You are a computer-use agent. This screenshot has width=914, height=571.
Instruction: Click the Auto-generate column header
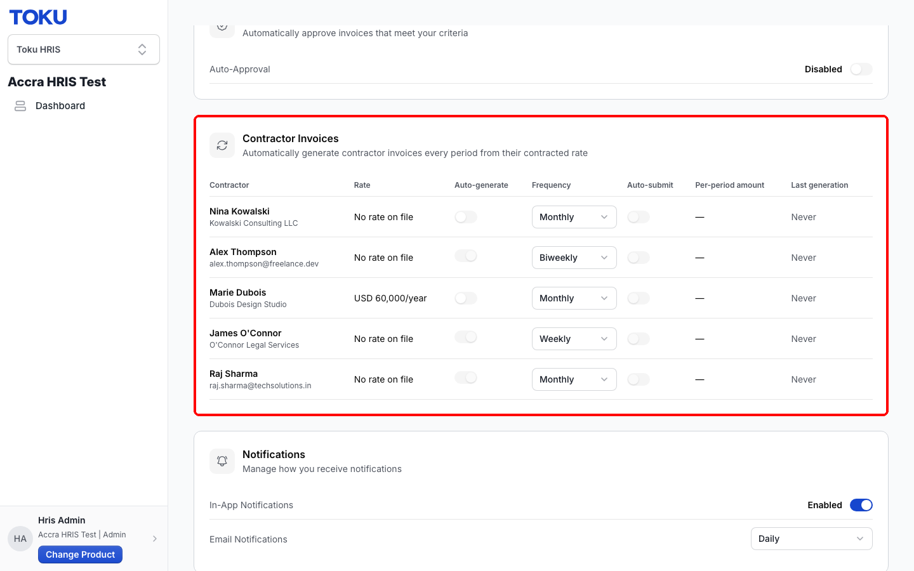coord(481,185)
